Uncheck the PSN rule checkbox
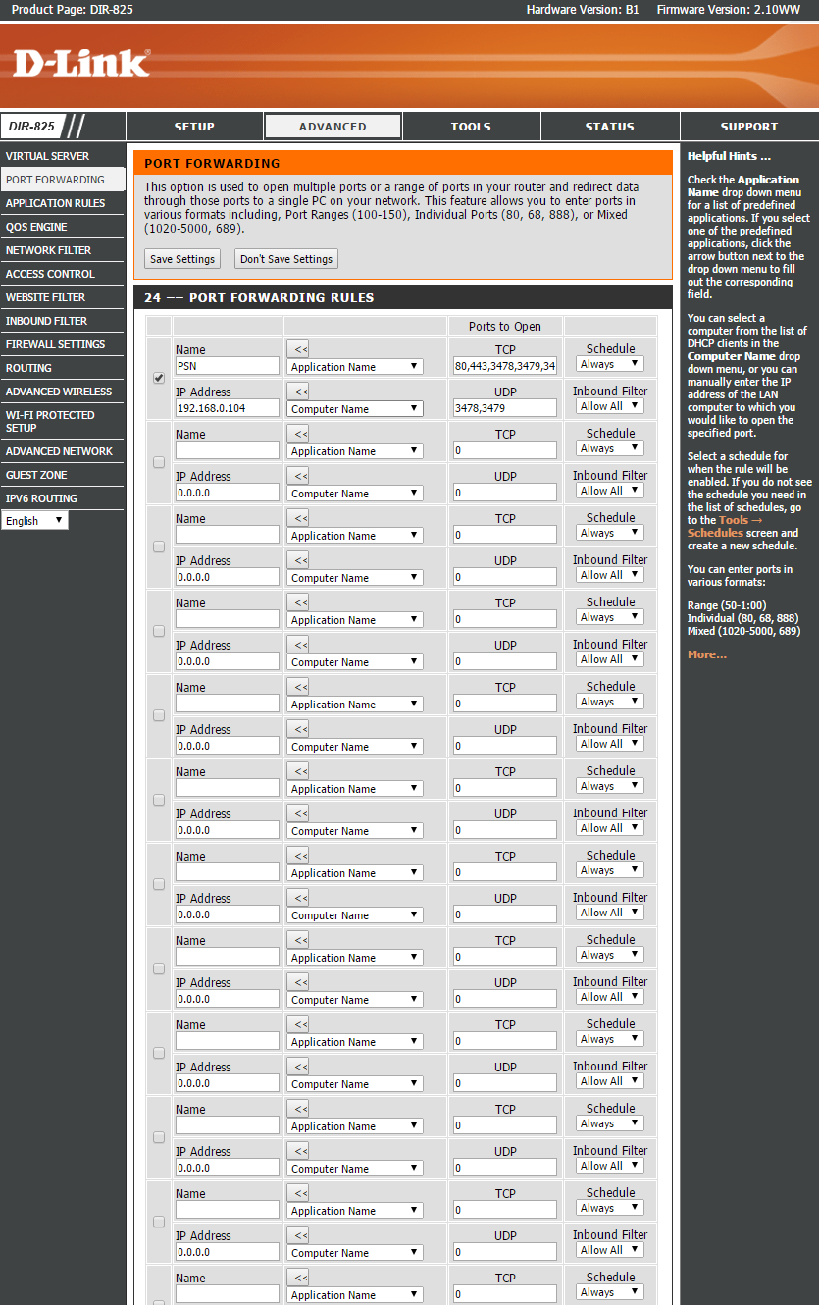The image size is (819, 1305). [x=159, y=378]
